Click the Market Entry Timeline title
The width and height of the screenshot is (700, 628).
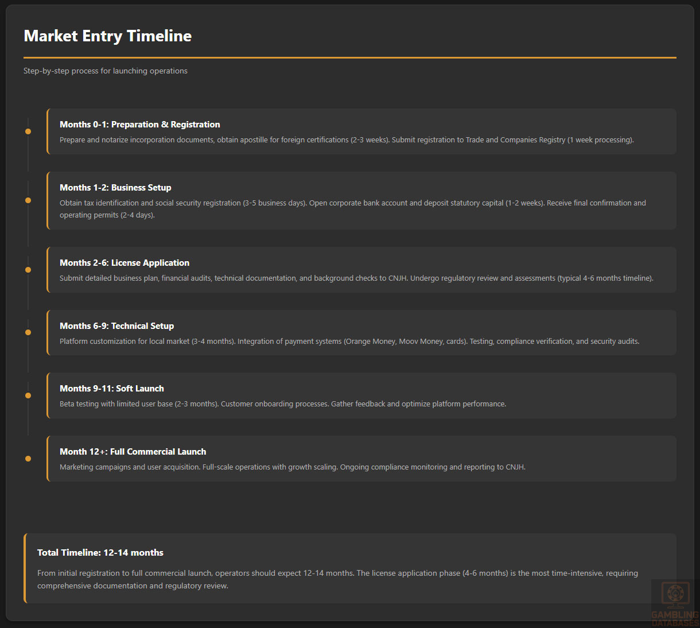pos(108,36)
